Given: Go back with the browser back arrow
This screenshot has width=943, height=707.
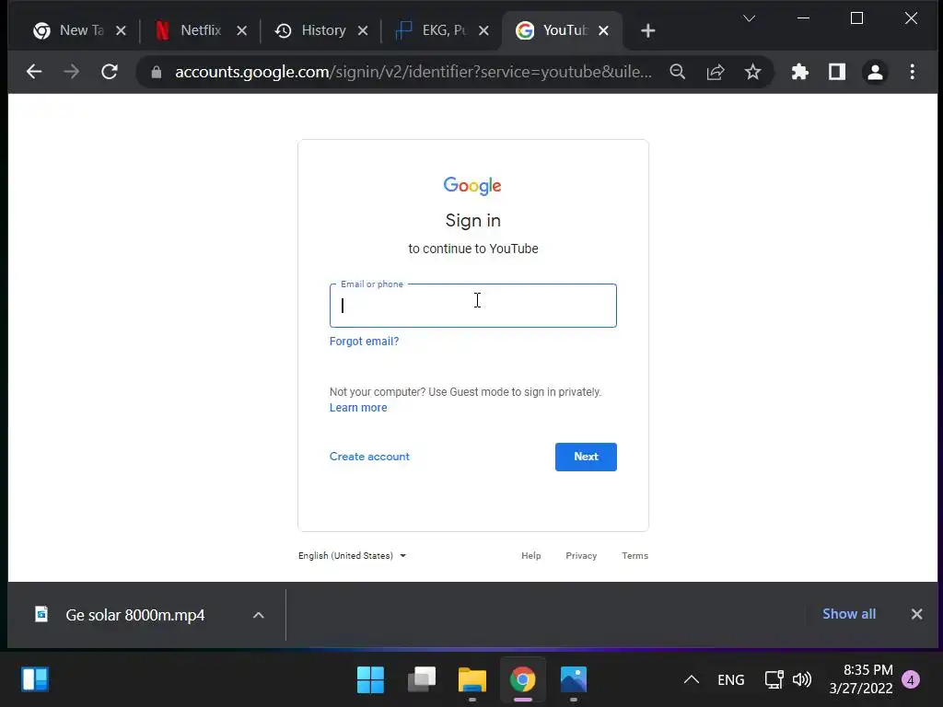Looking at the screenshot, I should tap(34, 72).
